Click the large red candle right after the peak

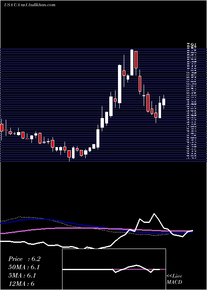(x=136, y=60)
